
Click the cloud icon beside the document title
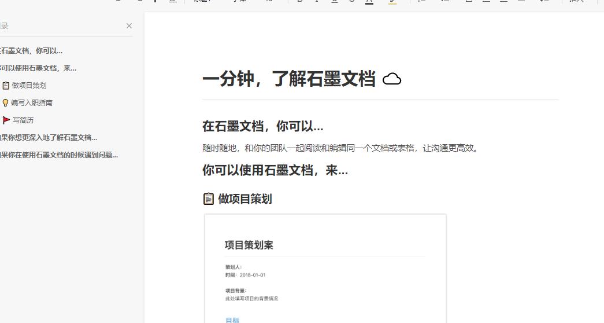(392, 79)
